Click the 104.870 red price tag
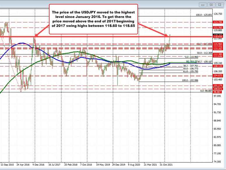Viewport: 226px width, 170px height. coord(218,75)
